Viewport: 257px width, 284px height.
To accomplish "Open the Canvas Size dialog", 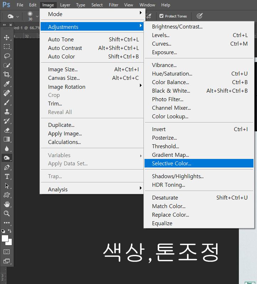I will (92, 78).
